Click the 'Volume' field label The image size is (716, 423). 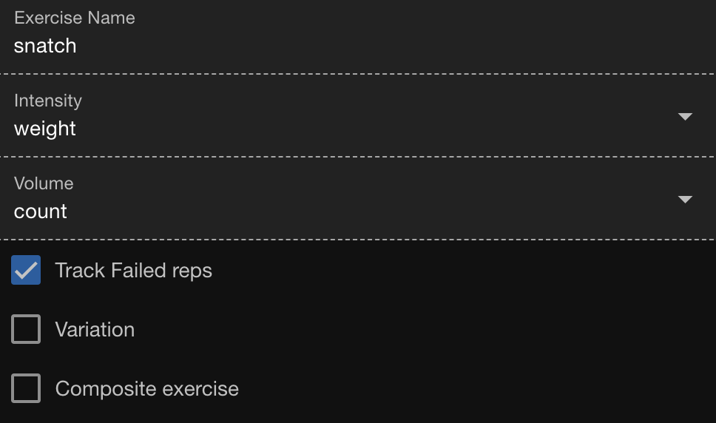[x=44, y=183]
